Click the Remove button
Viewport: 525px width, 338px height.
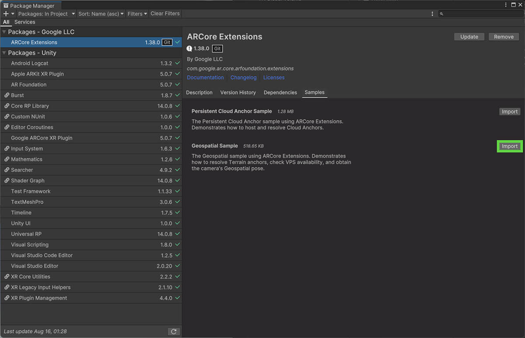[x=504, y=37]
